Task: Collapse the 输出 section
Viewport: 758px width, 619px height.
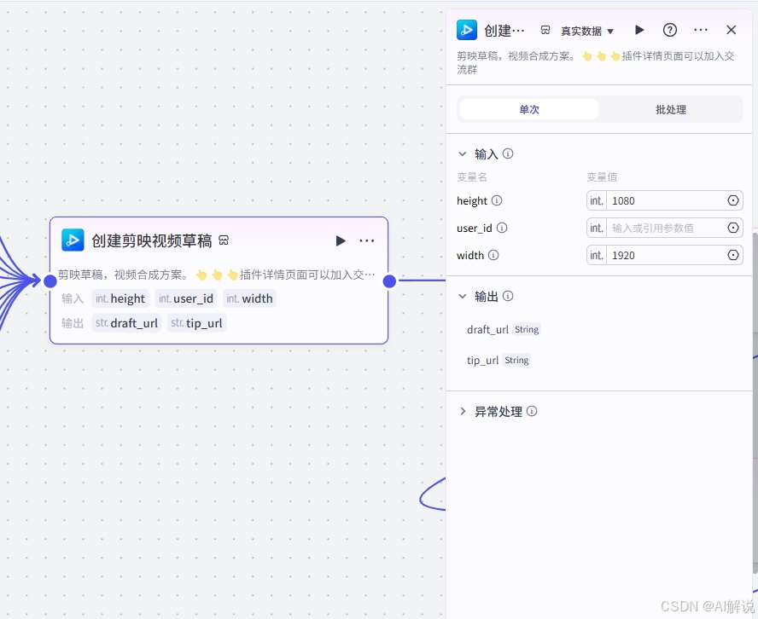Action: (x=462, y=296)
